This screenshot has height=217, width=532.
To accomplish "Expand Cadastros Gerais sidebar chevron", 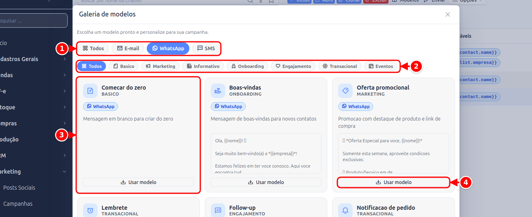I will pyautogui.click(x=64, y=59).
